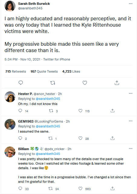This screenshot has width=137, height=194.
Task: Share Billiam's reply
Action: coord(113,189)
